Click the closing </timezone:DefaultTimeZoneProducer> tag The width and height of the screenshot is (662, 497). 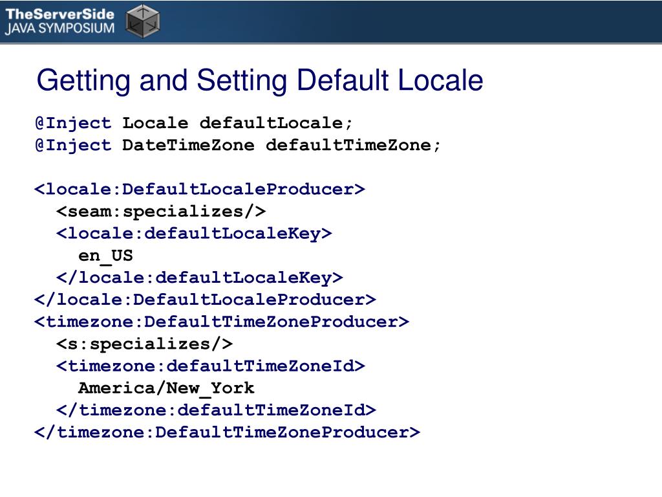(x=227, y=432)
